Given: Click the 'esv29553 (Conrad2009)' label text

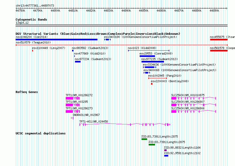Looking at the screenshot, I should (156, 53).
